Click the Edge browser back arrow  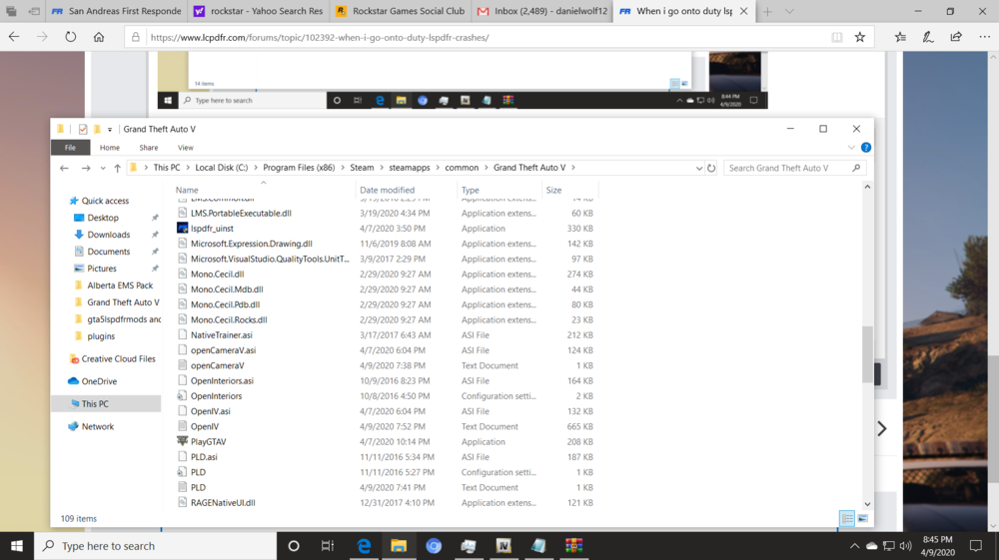click(x=14, y=37)
